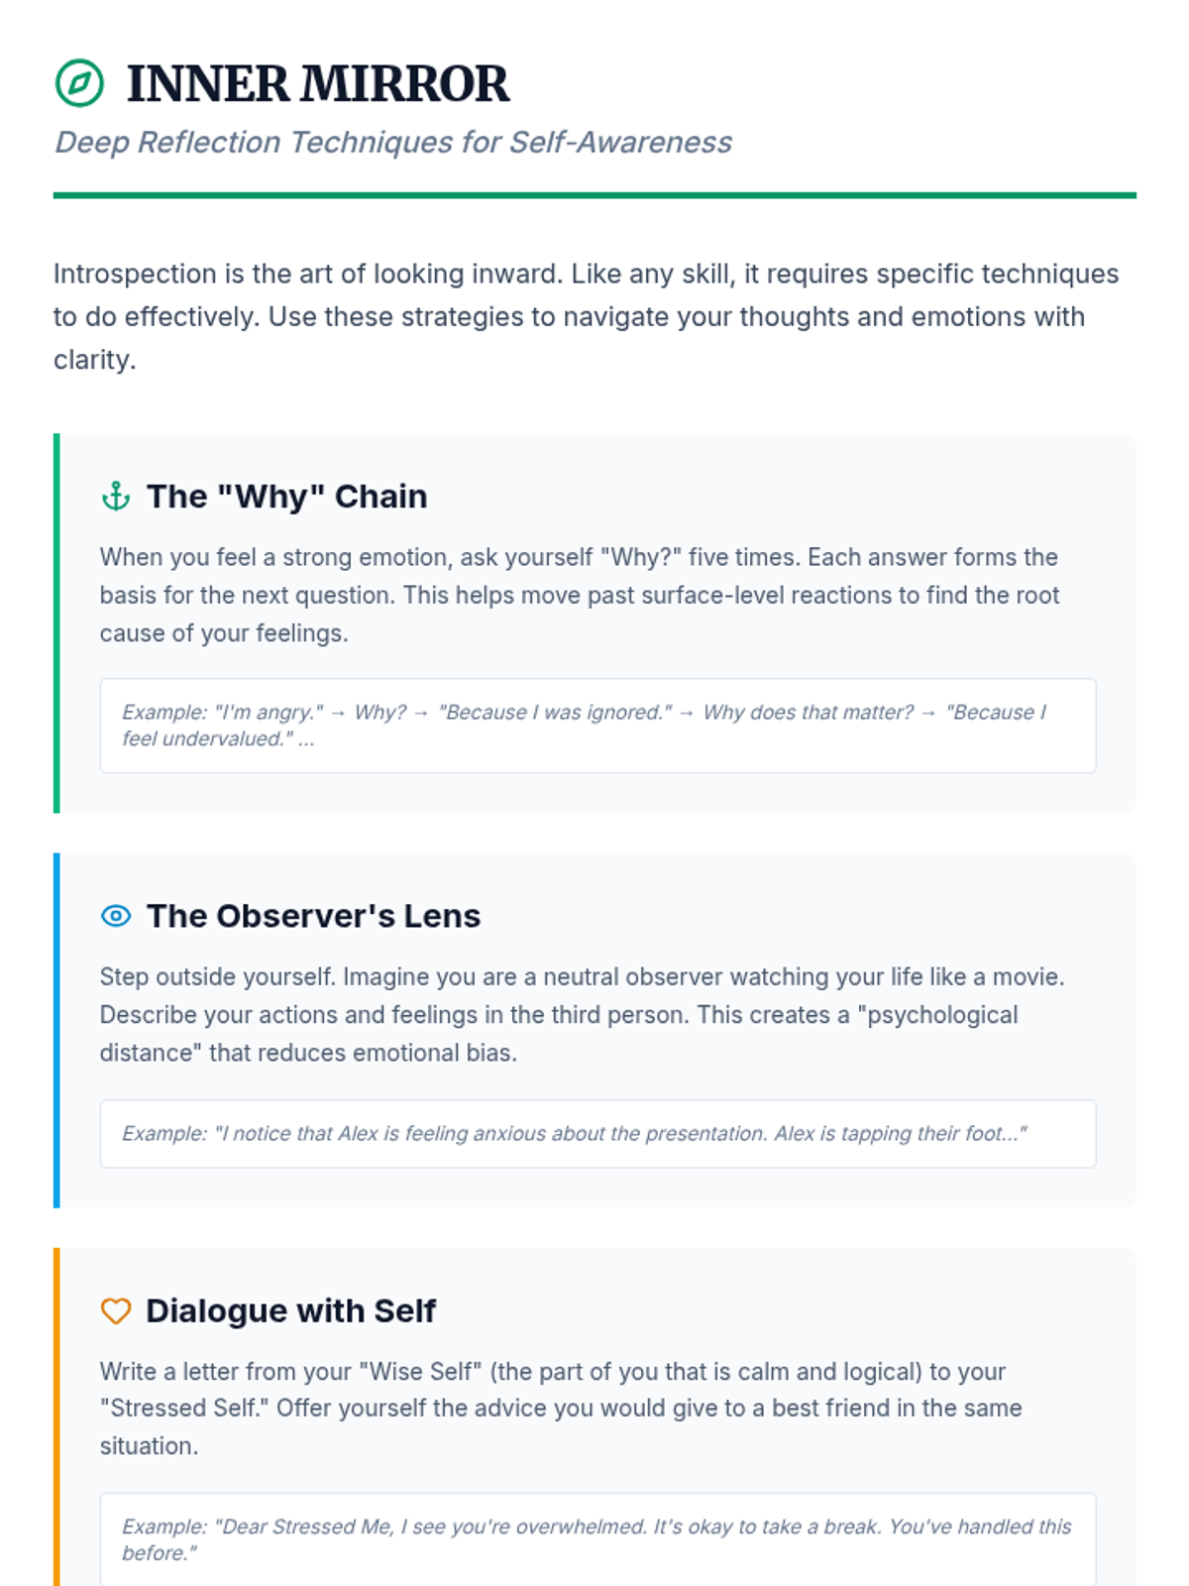Click the INNER MIRROR title

click(x=317, y=83)
